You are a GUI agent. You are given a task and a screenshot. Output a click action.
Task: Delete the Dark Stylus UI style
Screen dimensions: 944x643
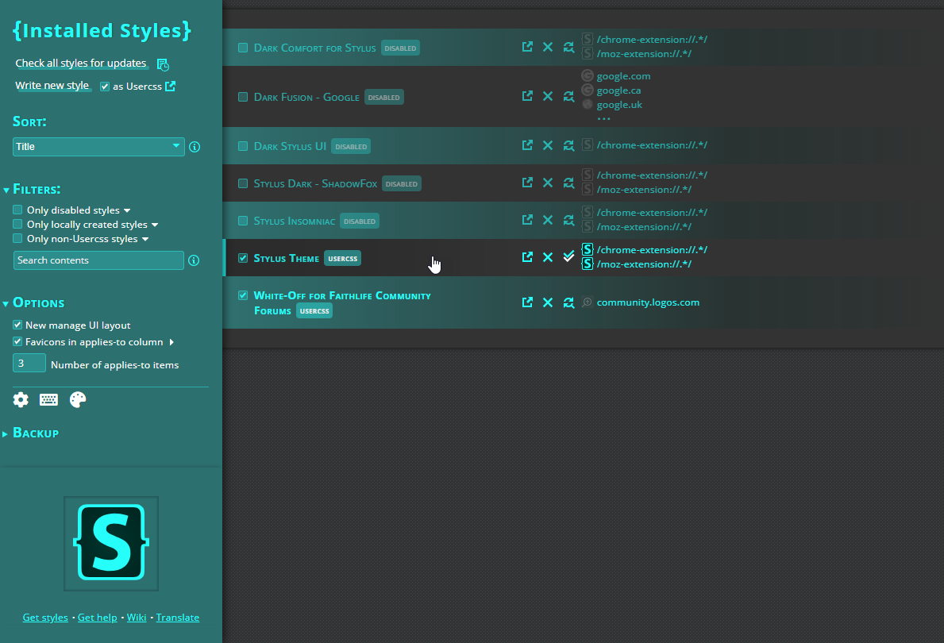click(x=548, y=146)
